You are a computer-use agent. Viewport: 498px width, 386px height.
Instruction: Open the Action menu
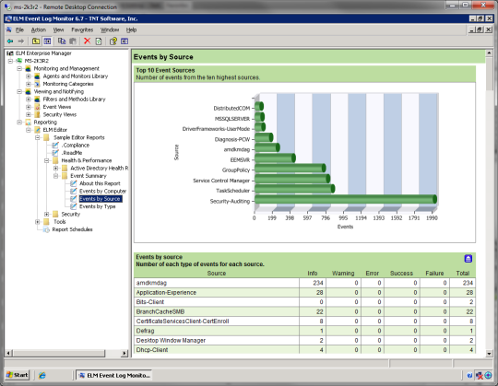(x=39, y=29)
